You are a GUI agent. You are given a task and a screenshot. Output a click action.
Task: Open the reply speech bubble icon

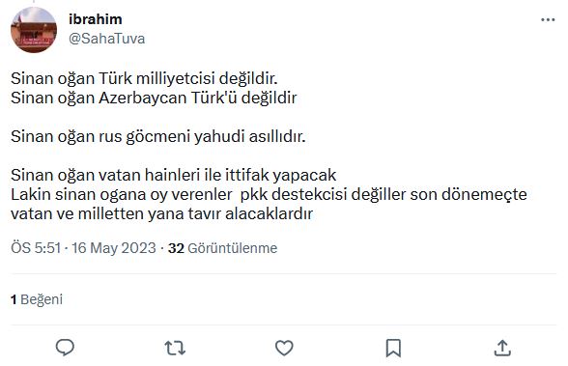point(66,348)
